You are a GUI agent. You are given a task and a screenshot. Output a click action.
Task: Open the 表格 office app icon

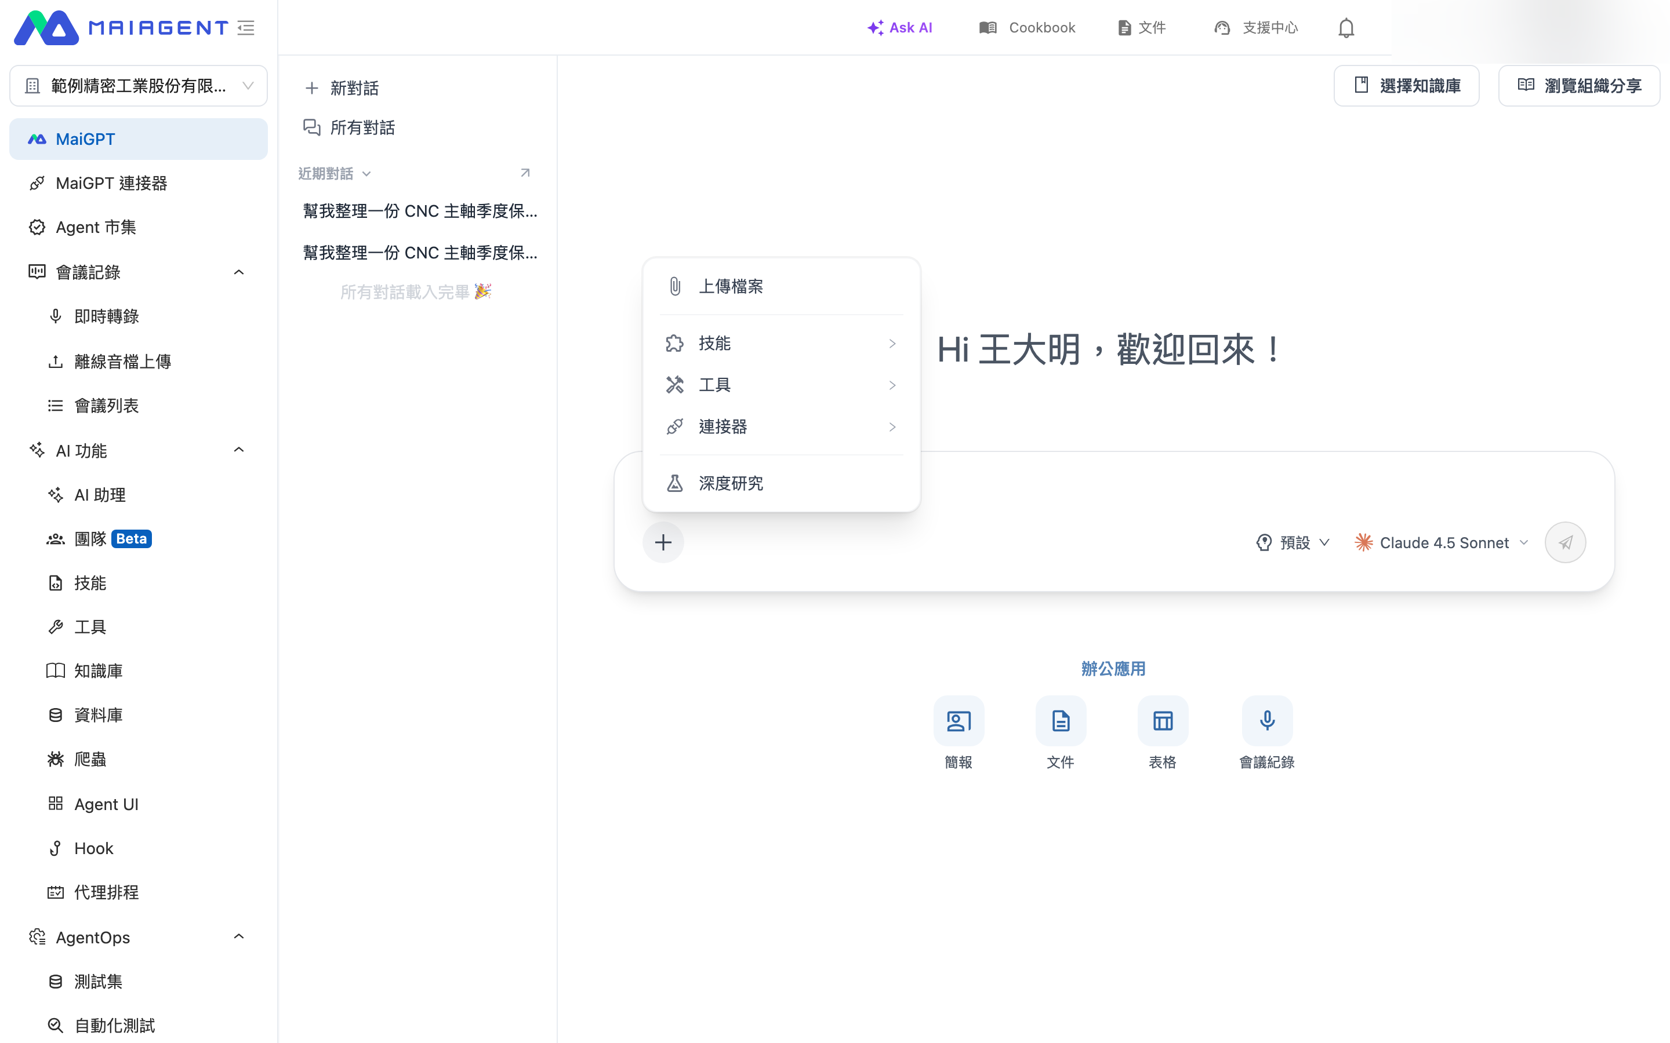[x=1163, y=721]
